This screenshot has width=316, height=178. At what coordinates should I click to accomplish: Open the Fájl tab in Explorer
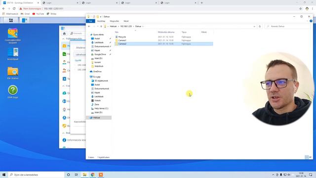91,21
